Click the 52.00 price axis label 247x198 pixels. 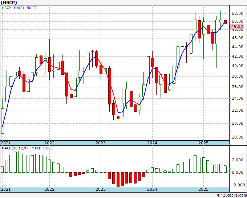tap(238, 13)
